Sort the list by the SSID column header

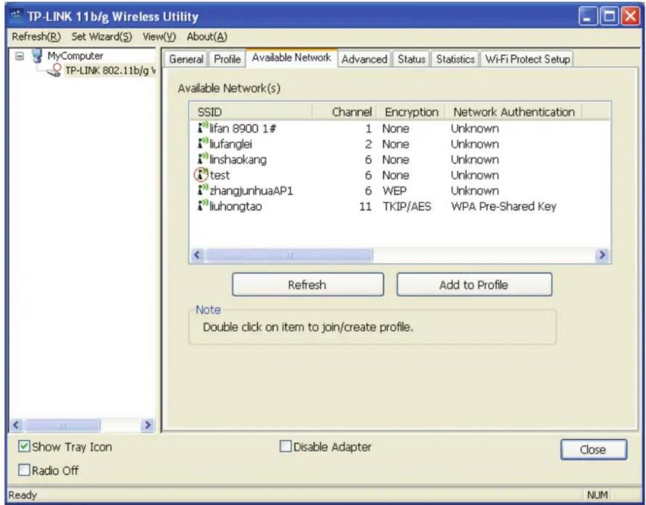[x=251, y=112]
